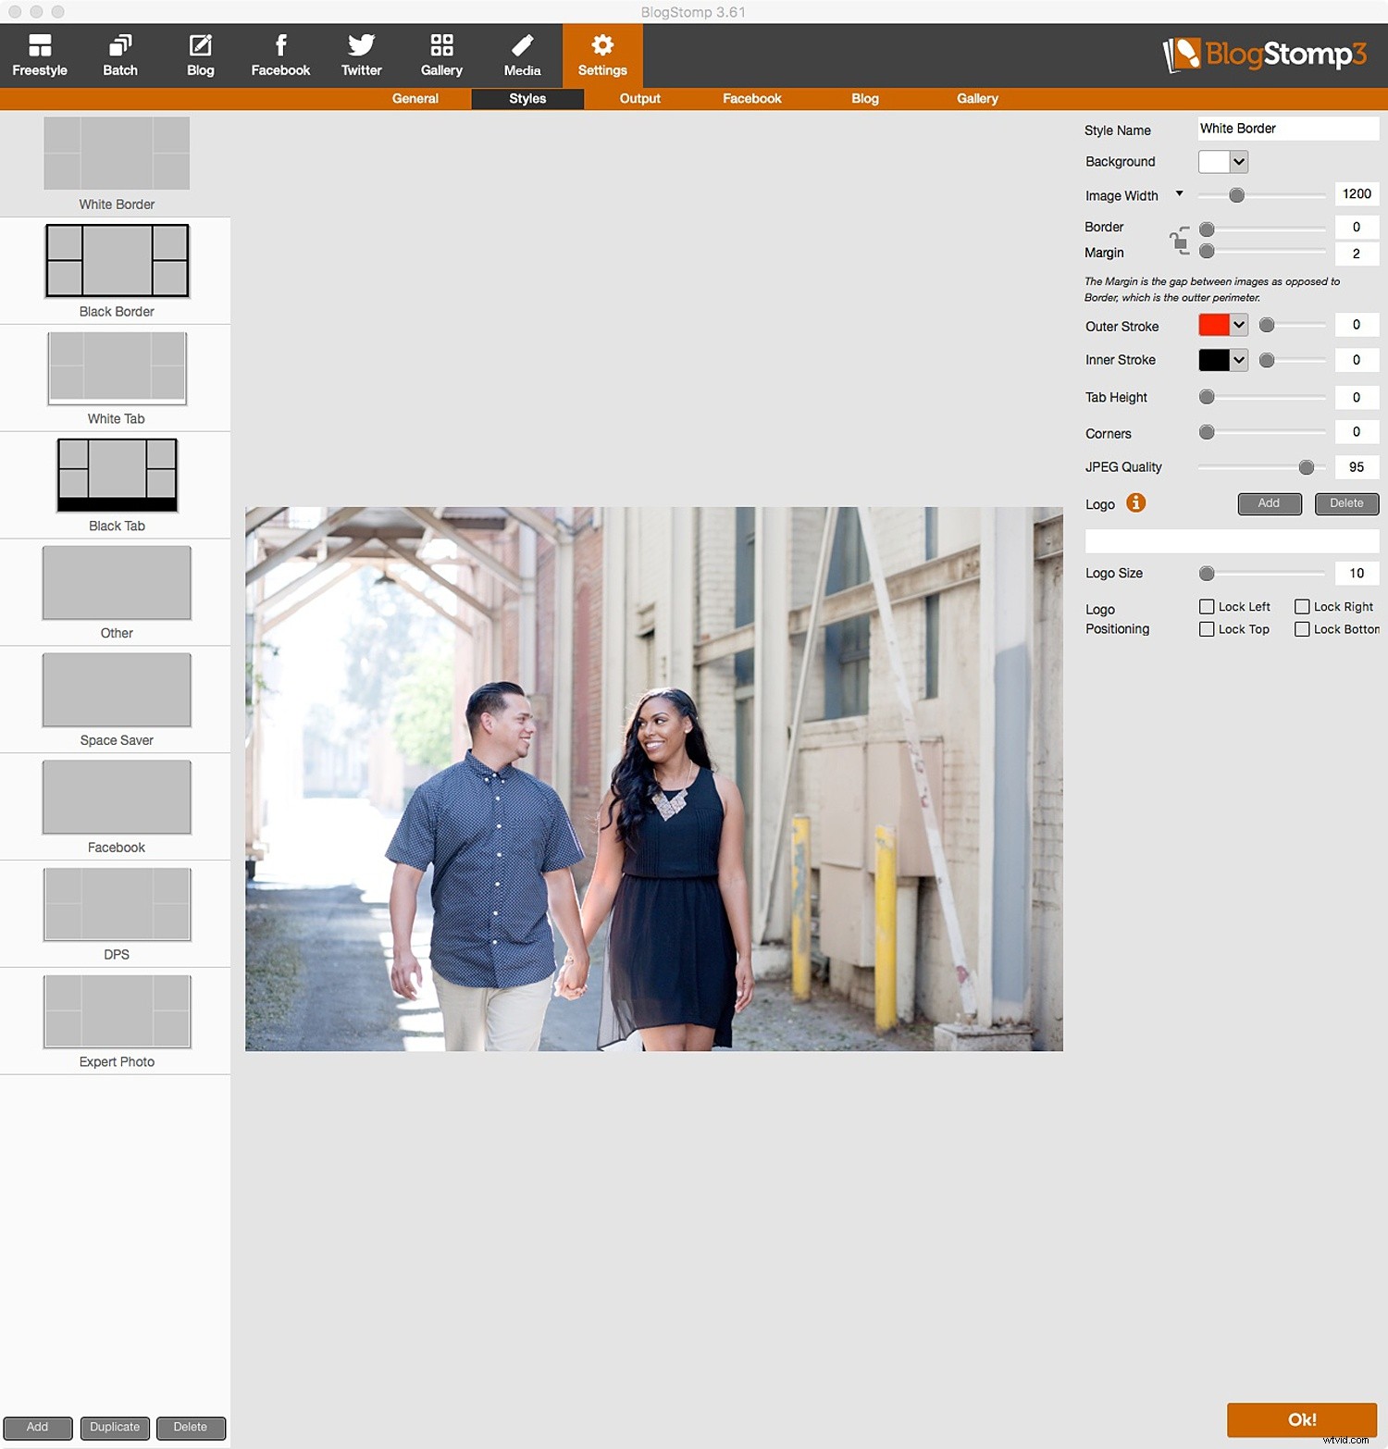Click the Duplicate style button
Viewport: 1388px width, 1449px height.
pyautogui.click(x=115, y=1427)
